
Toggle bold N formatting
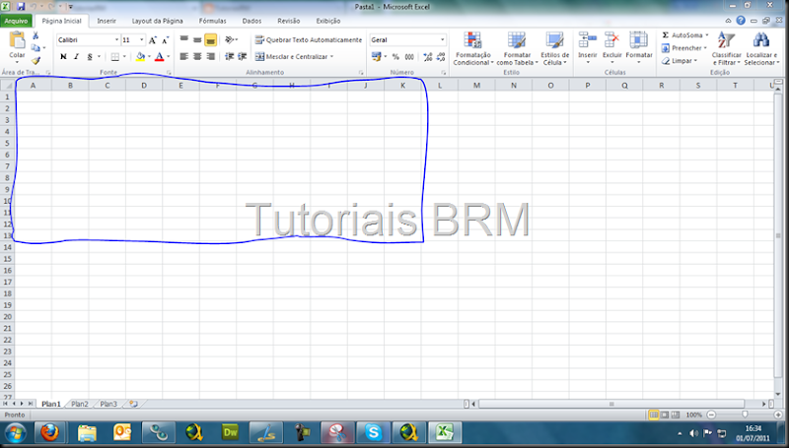tap(63, 56)
